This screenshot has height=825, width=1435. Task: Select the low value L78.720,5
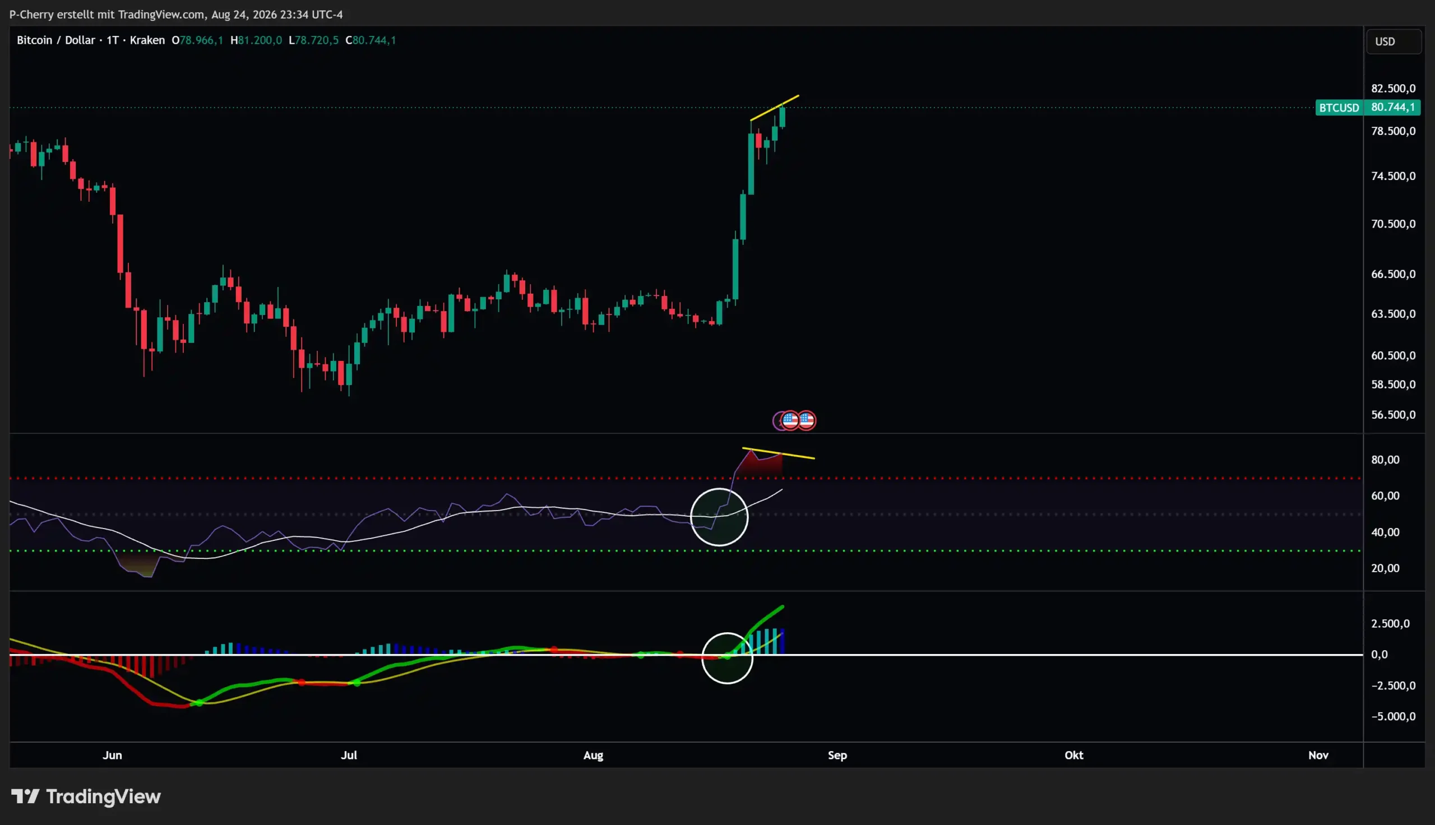pos(314,40)
